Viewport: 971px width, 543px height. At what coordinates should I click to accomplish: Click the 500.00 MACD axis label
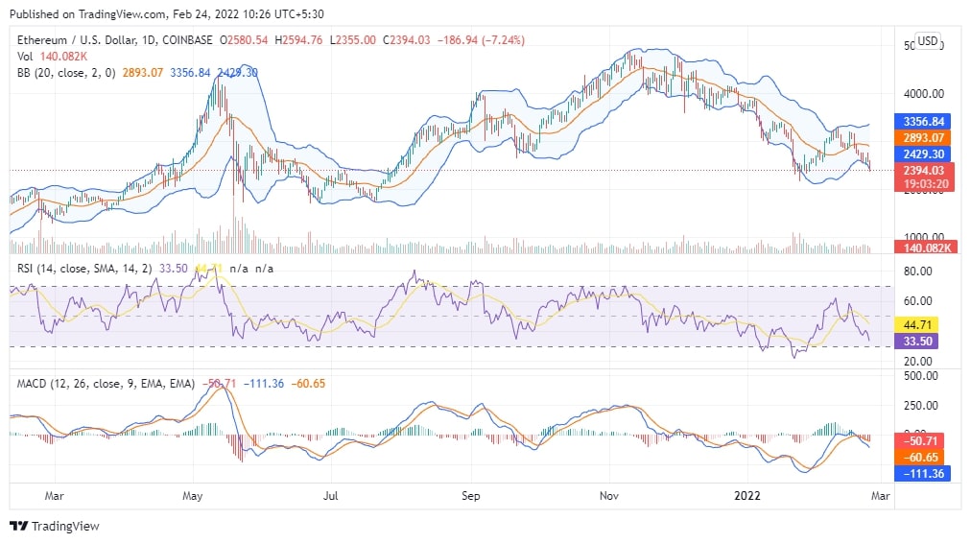(921, 376)
